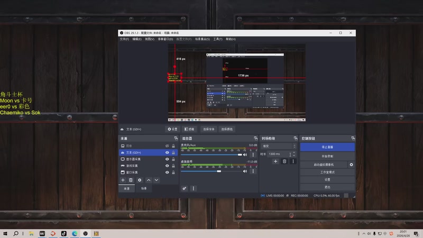The height and width of the screenshot is (238, 423).
Task: Switch to the 场景 tab
Action: 144,189
